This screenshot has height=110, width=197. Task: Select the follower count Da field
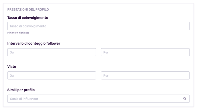(52, 52)
